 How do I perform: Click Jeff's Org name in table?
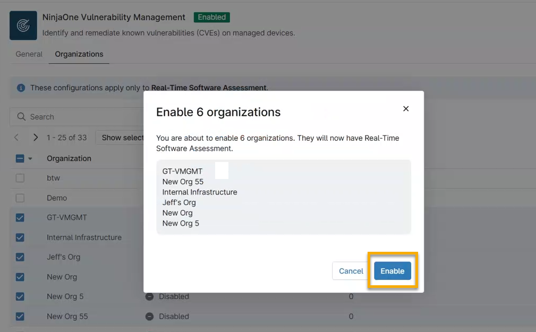click(64, 257)
